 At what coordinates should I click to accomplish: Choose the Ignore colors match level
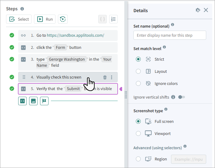coord(138,83)
